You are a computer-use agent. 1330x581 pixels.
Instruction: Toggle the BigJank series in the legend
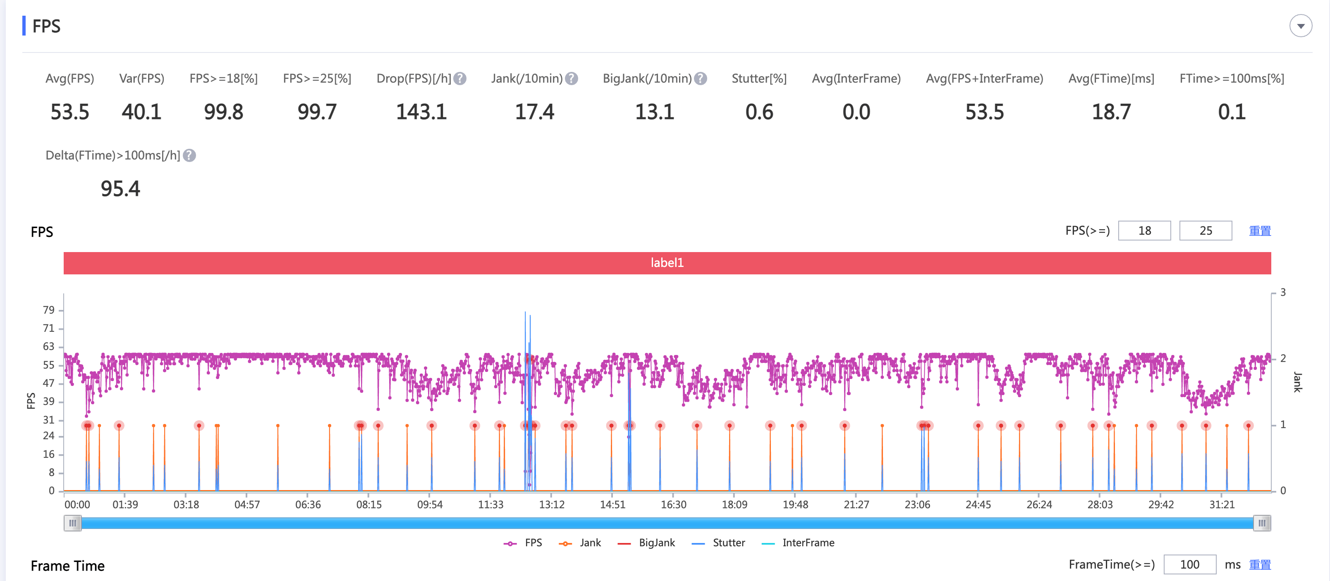pos(646,543)
